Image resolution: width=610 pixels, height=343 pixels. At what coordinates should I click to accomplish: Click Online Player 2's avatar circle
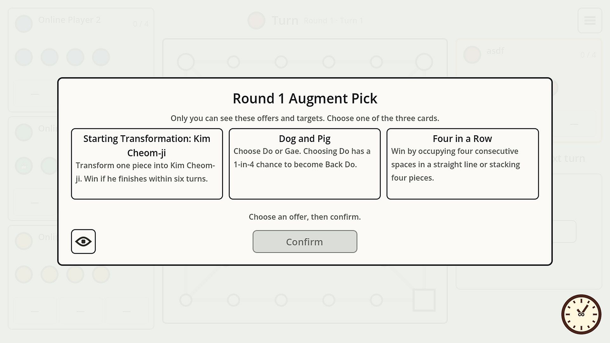pyautogui.click(x=24, y=24)
